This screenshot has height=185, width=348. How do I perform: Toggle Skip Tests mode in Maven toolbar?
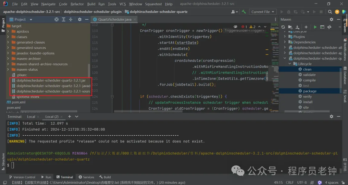coord(329,27)
